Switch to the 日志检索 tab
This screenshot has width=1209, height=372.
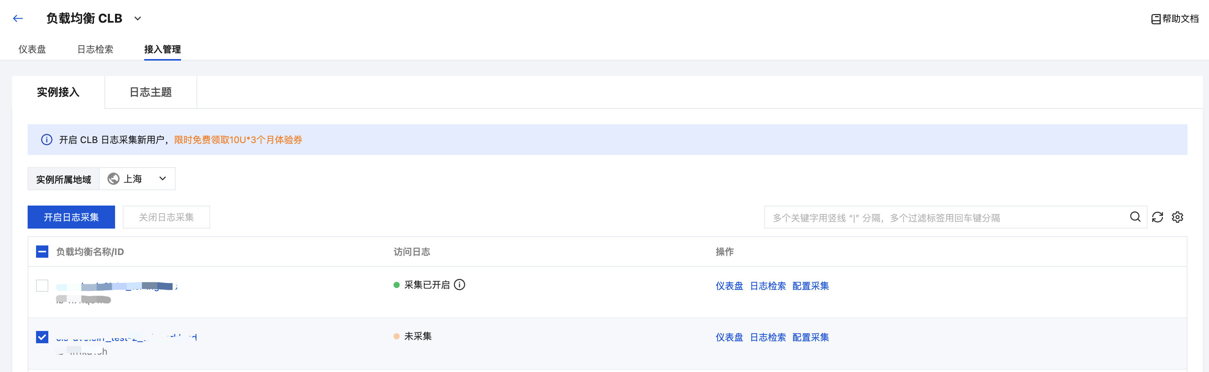(x=95, y=49)
